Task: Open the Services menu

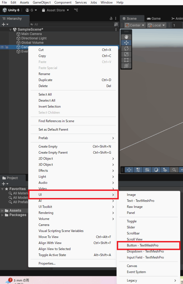Action: [x=81, y=2]
